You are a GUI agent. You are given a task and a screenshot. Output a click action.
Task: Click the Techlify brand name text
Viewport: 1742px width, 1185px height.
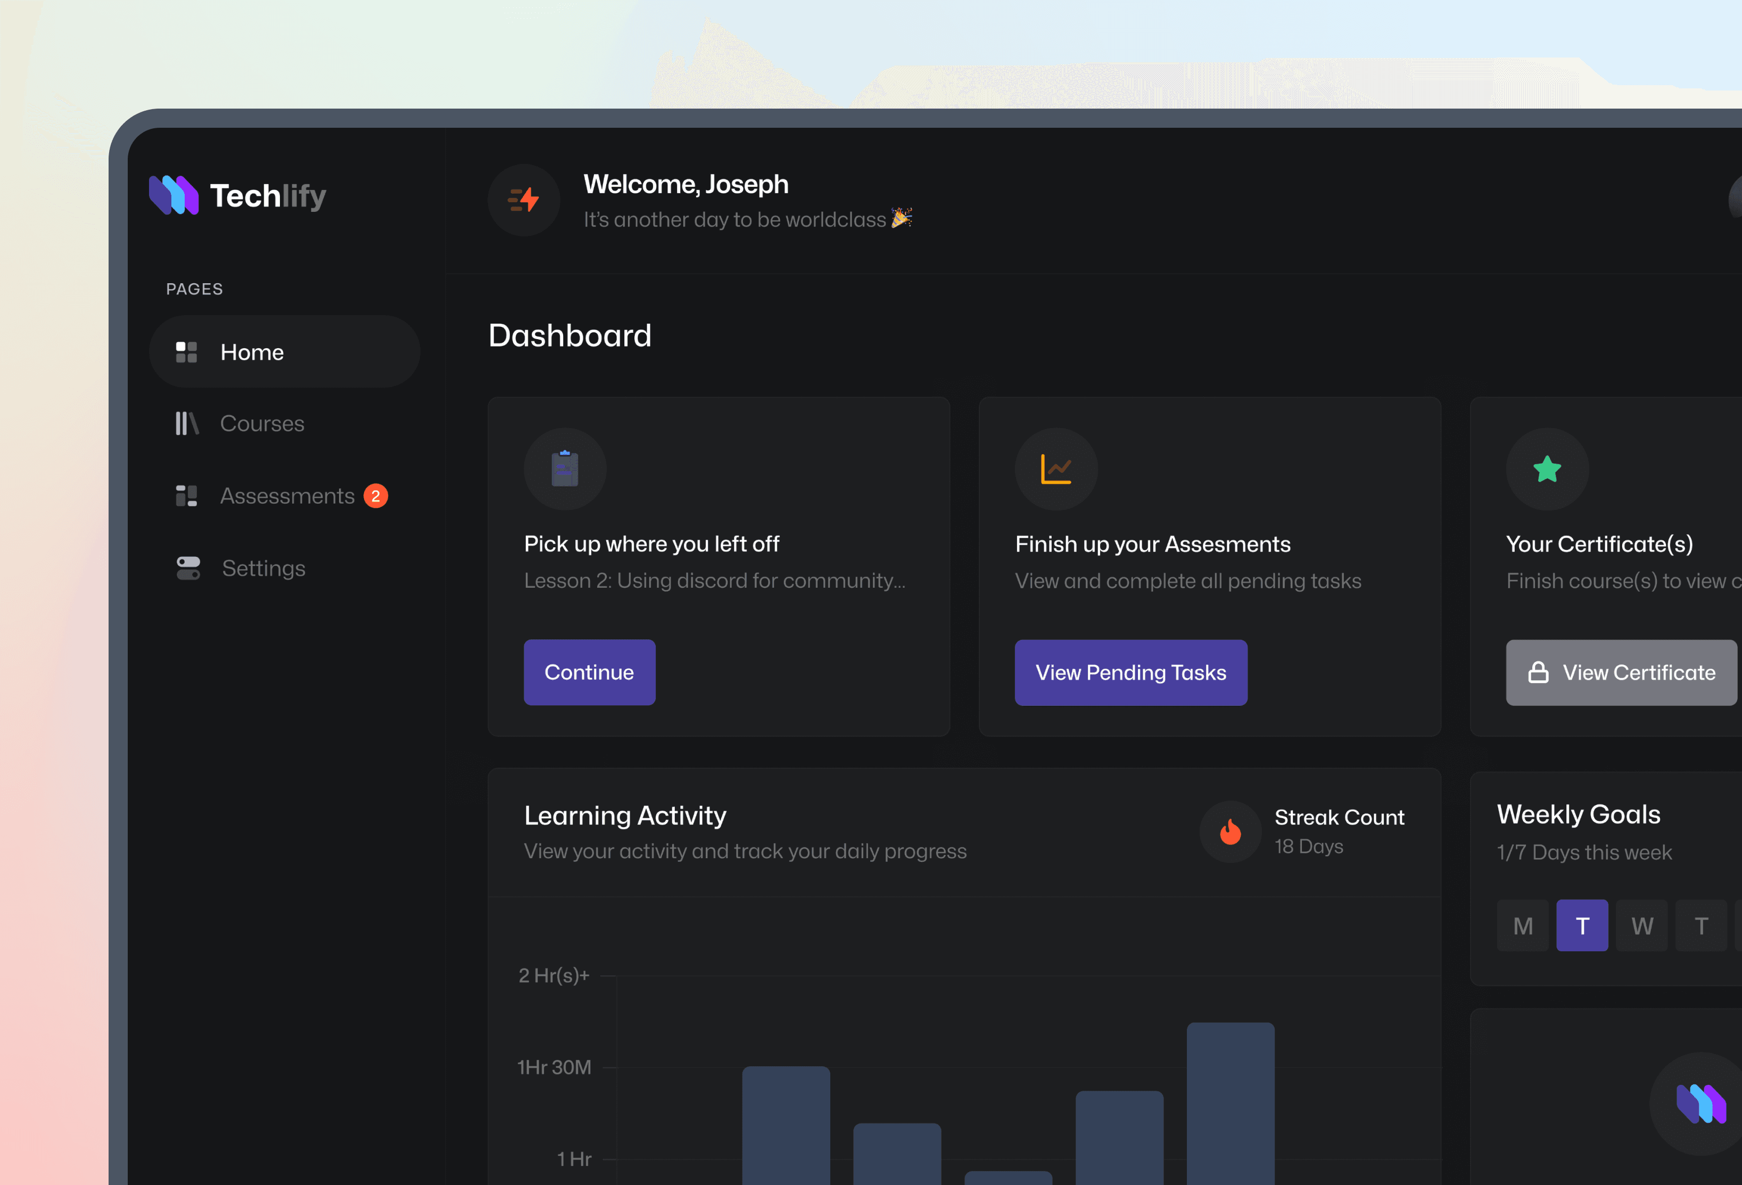tap(268, 196)
